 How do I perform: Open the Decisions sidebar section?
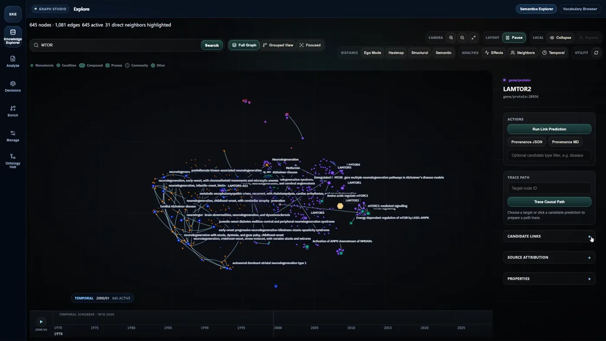(13, 86)
